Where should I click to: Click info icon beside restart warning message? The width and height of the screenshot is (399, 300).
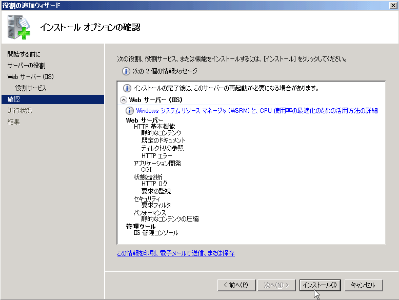[x=127, y=88]
